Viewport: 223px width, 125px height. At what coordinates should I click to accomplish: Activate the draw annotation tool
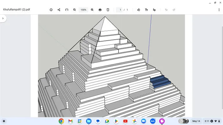tap(154, 10)
